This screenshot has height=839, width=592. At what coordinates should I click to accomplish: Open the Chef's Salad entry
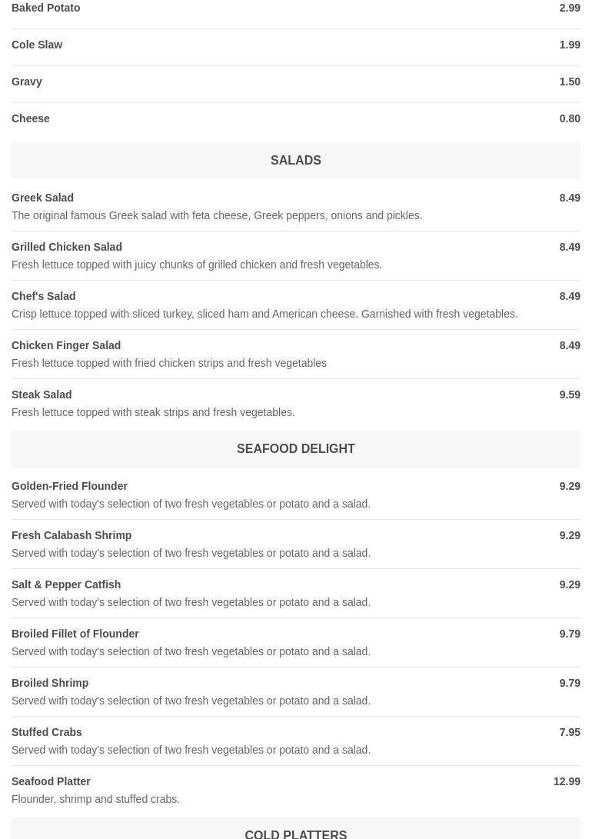point(44,296)
